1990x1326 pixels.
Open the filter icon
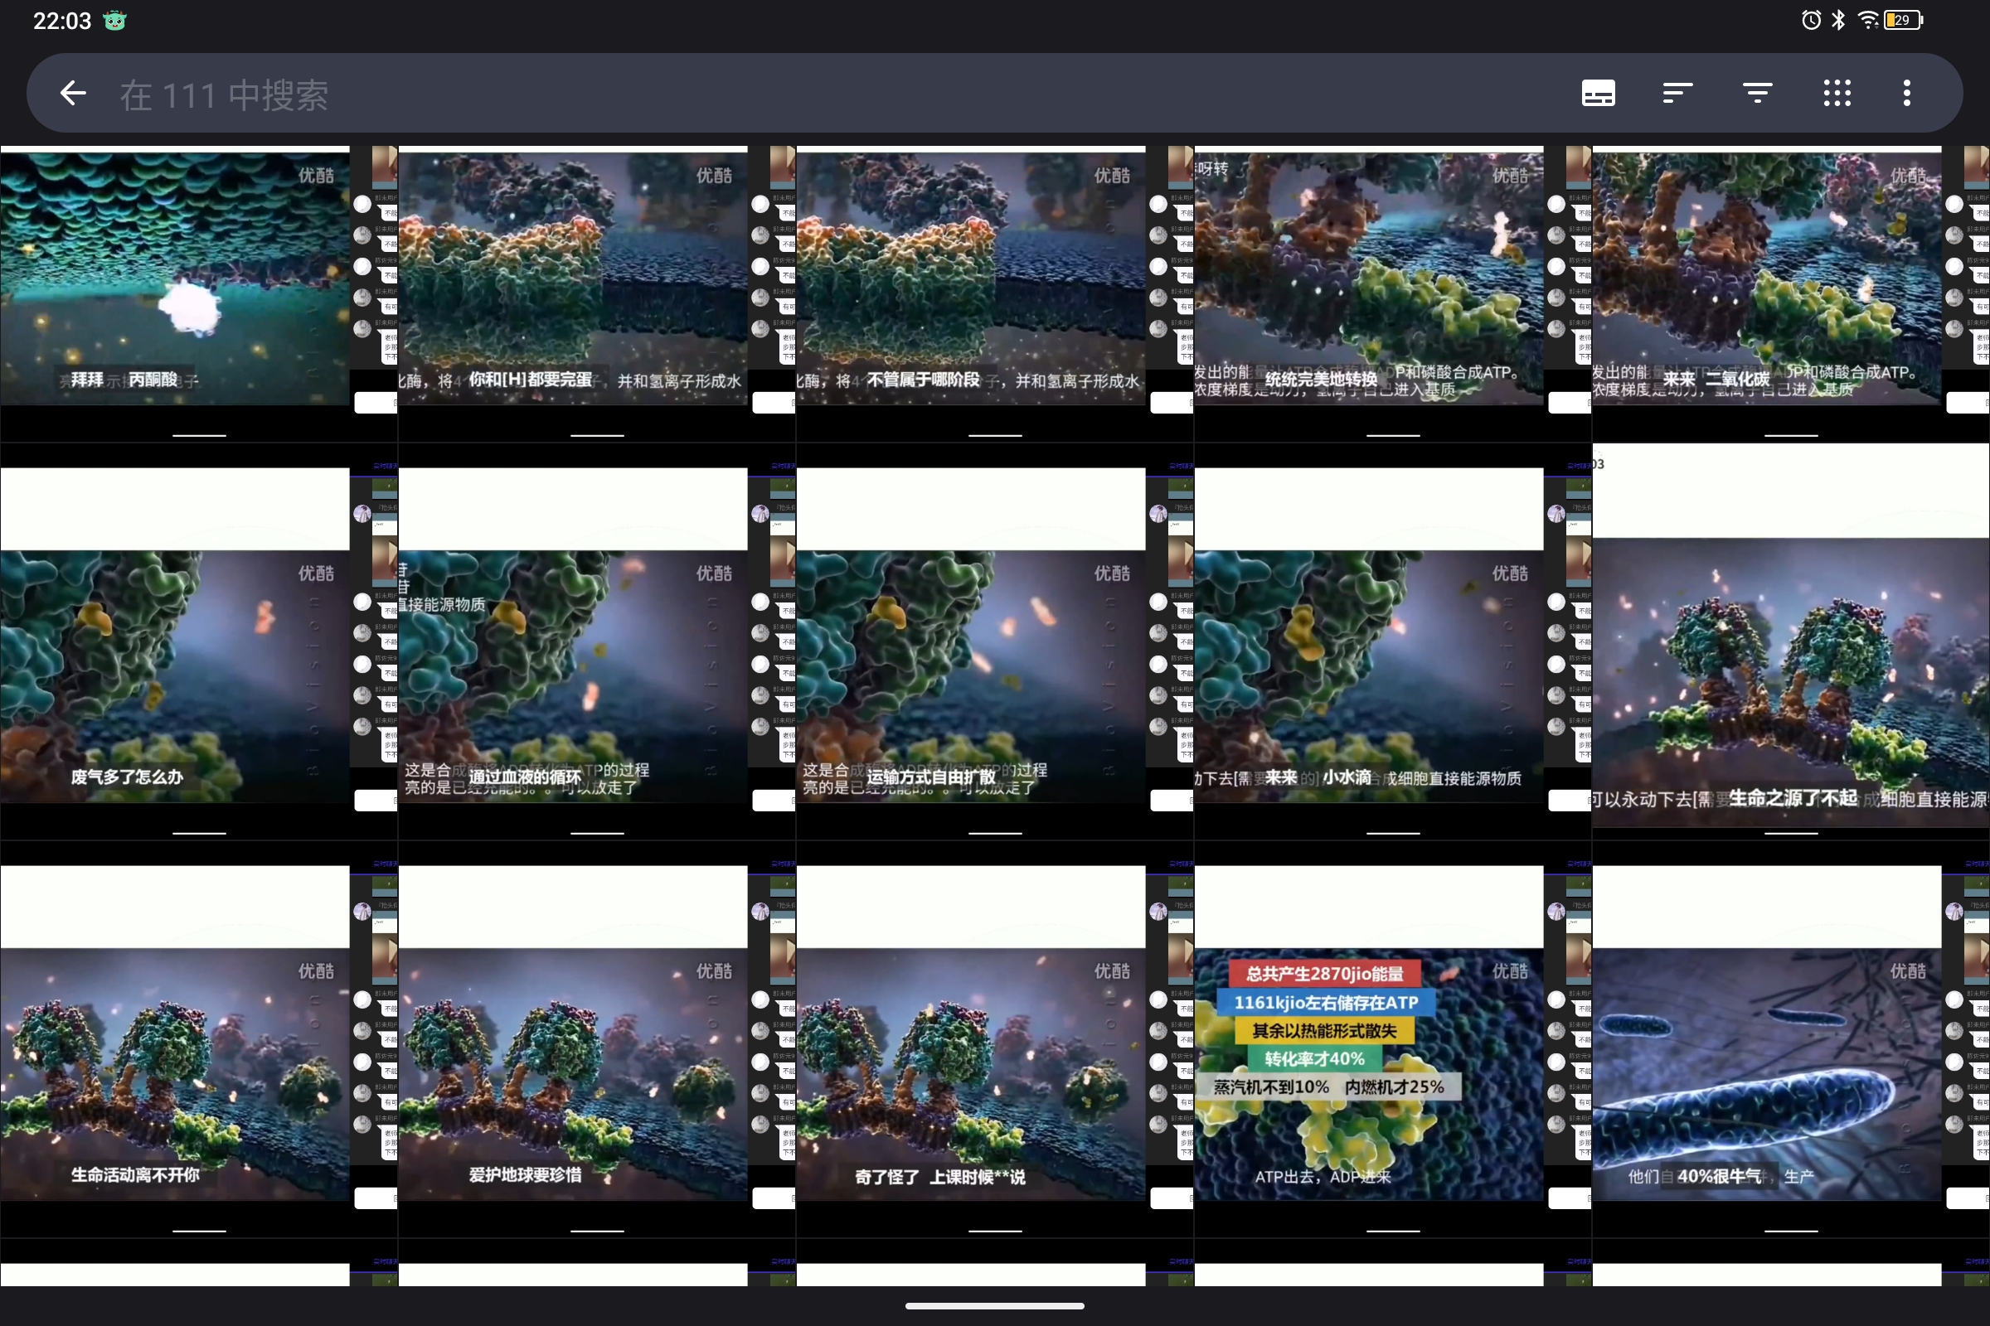click(x=1757, y=93)
